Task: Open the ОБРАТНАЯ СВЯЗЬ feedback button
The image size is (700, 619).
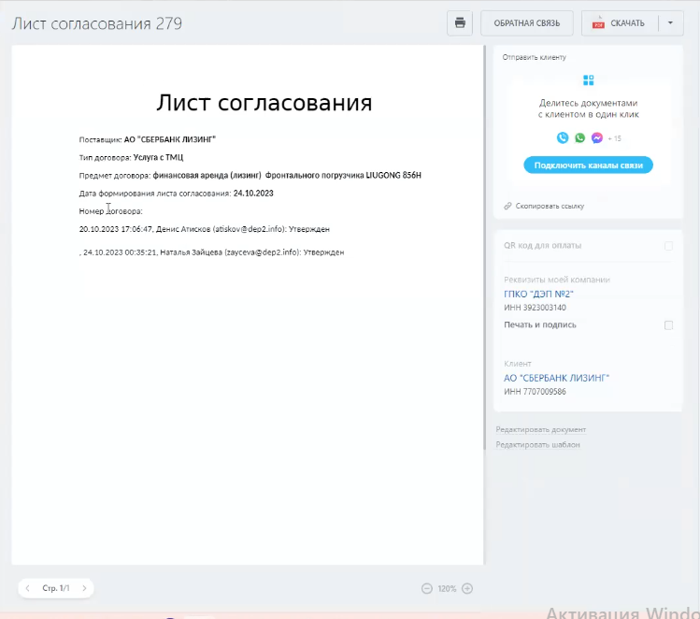Action: [527, 23]
